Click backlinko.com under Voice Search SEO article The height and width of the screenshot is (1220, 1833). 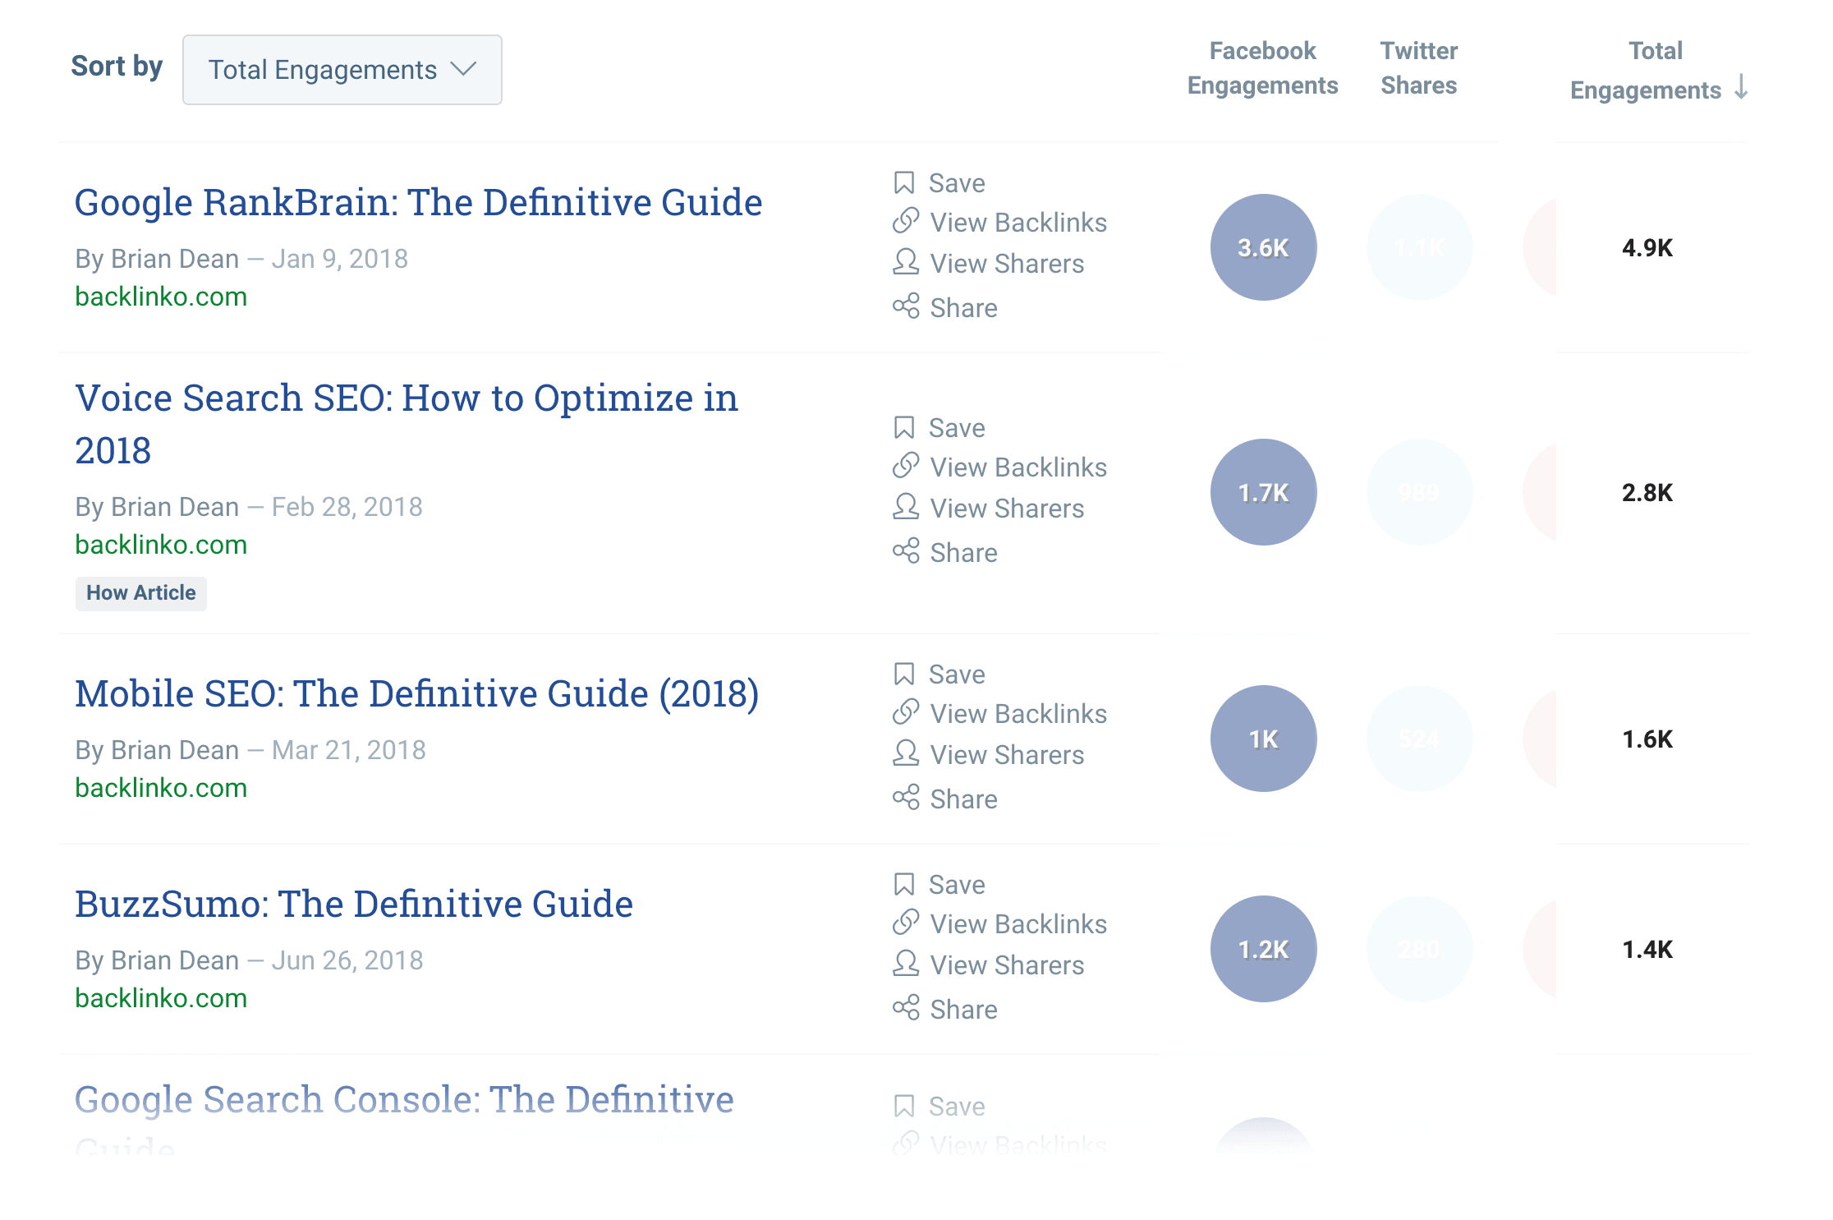[x=161, y=545]
